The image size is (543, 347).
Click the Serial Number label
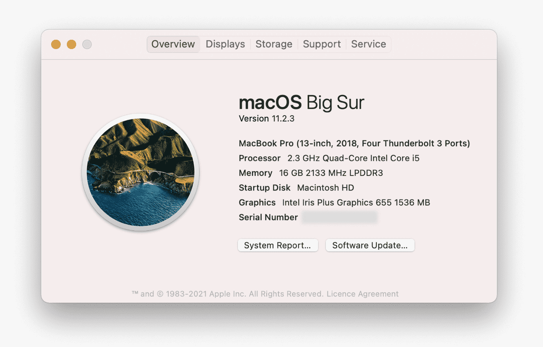pyautogui.click(x=268, y=217)
